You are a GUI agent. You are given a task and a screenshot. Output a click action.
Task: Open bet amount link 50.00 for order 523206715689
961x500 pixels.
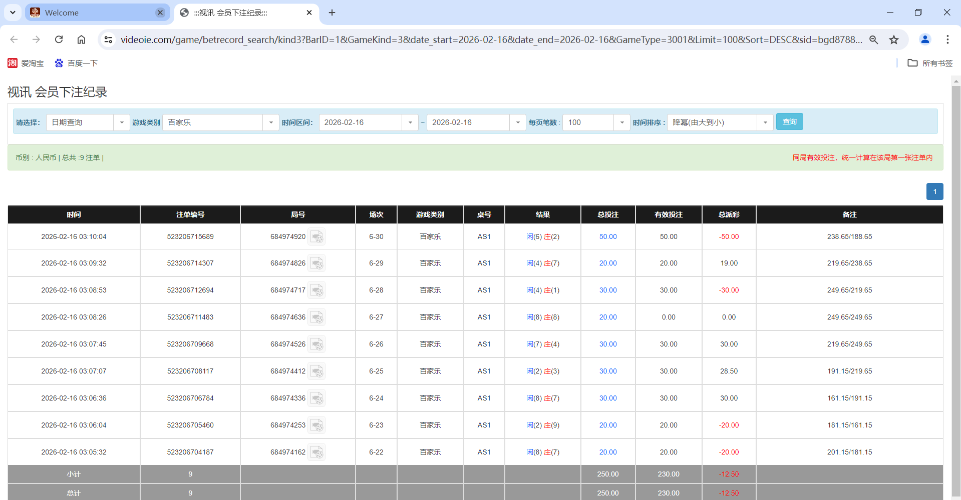pos(607,236)
